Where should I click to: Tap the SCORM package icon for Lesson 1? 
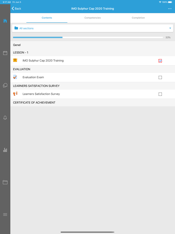15,60
